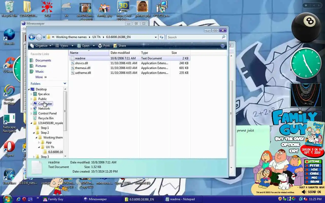Image resolution: width=325 pixels, height=203 pixels.
Task: Select Network in the folder tree
Action: tap(44, 109)
